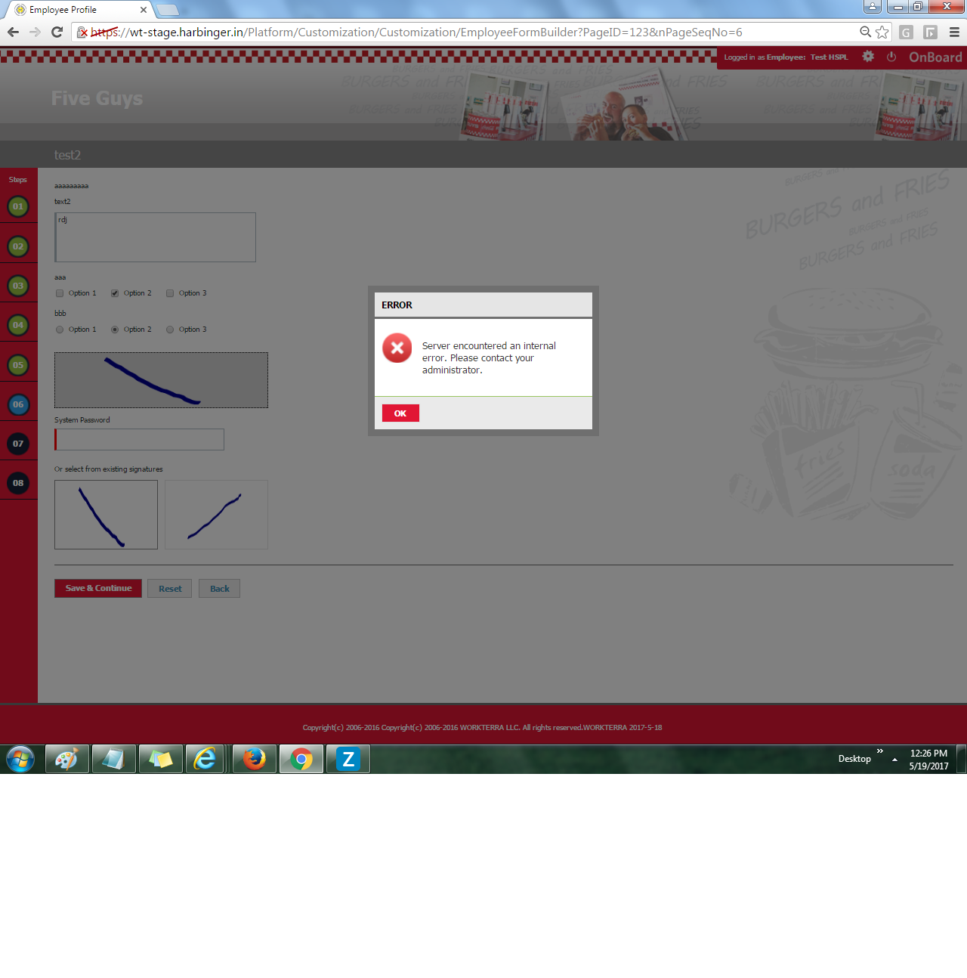The height and width of the screenshot is (978, 967).
Task: Expand the Desktop toolbar chevron
Action: 879,754
